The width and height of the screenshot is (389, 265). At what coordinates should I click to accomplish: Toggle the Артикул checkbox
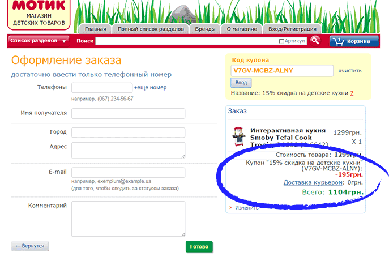[x=281, y=41]
